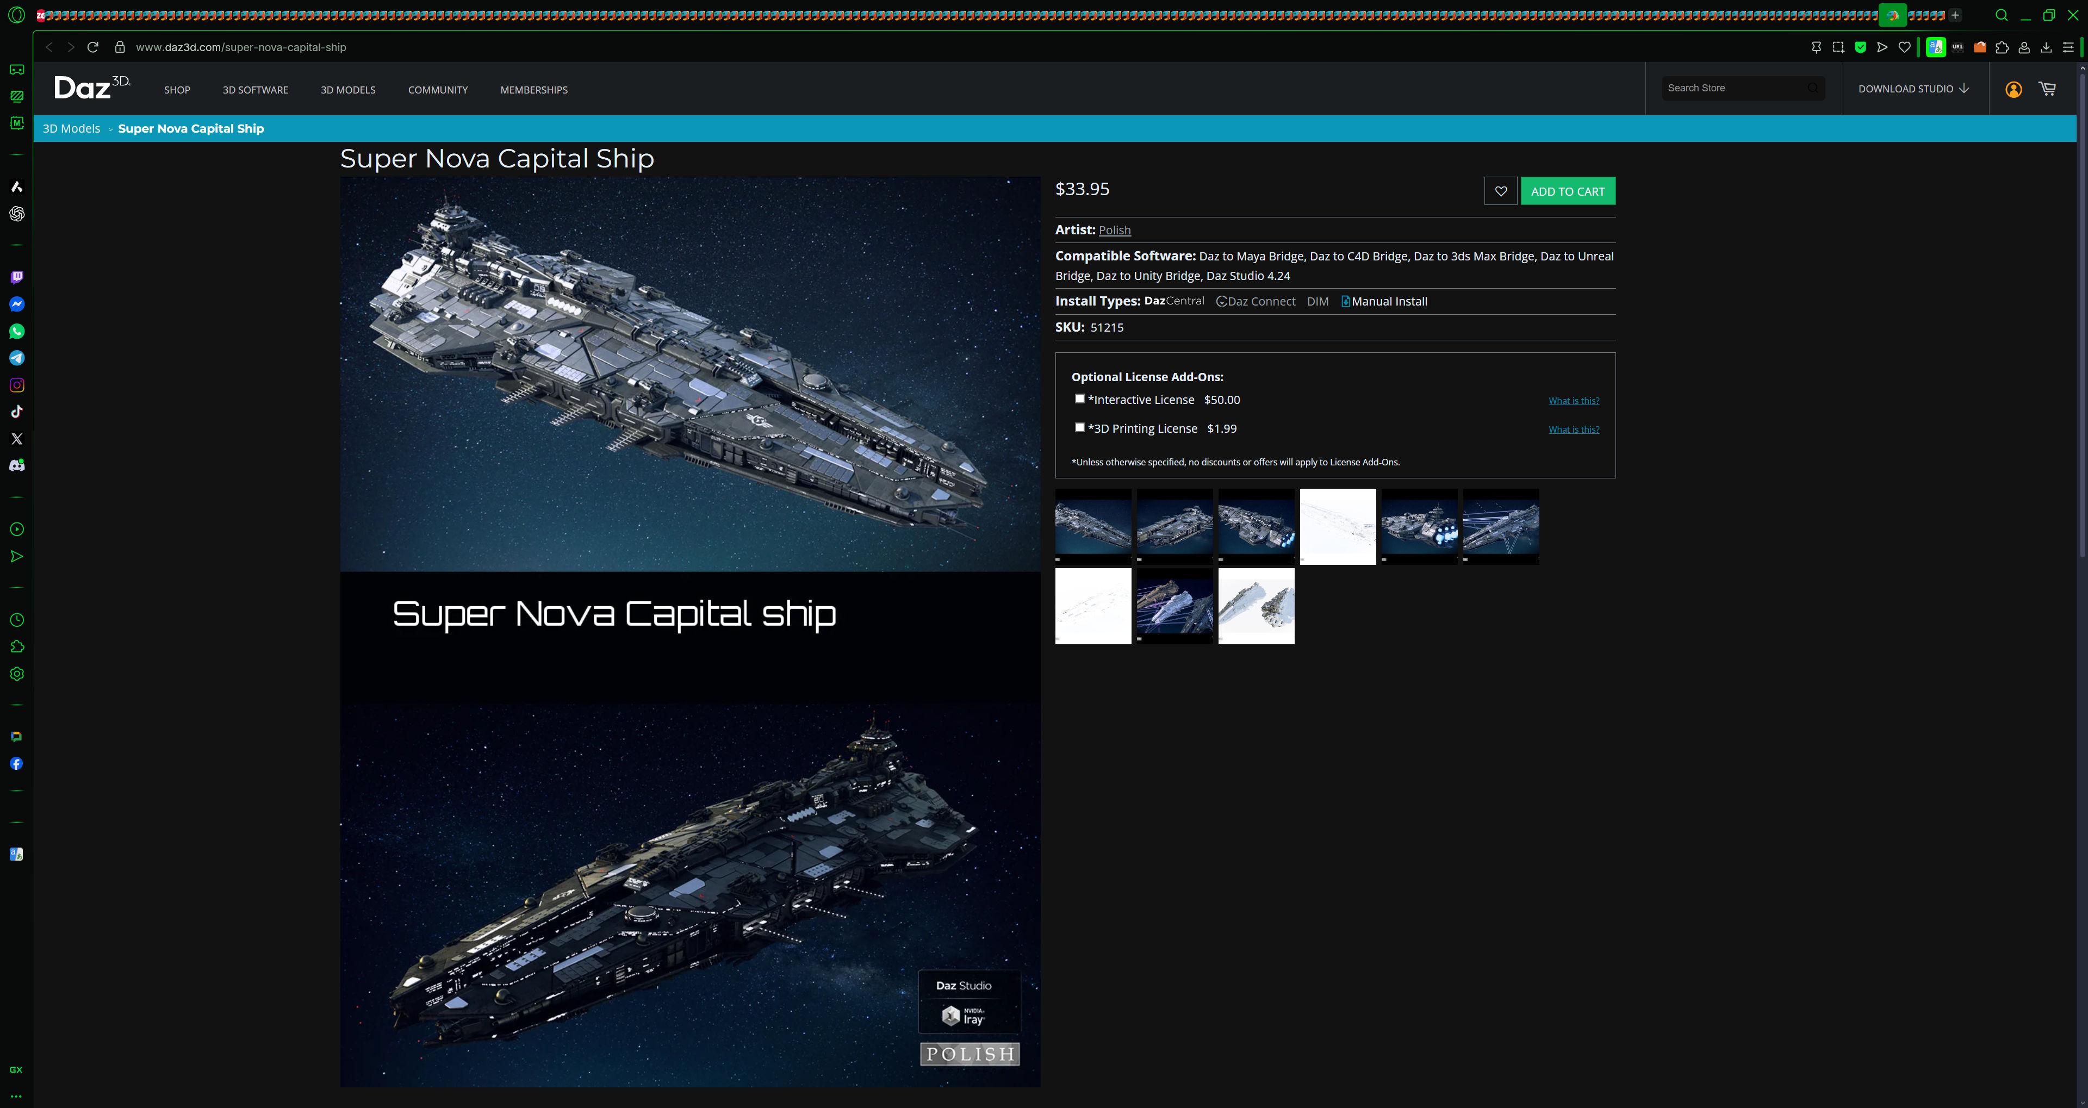Switch to the highlighted active browser tab
This screenshot has width=2088, height=1108.
tap(1893, 15)
